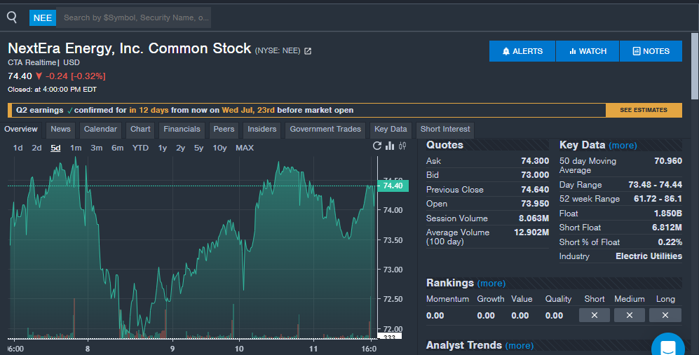Select the 3m chart range
The width and height of the screenshot is (699, 355).
[x=96, y=148]
